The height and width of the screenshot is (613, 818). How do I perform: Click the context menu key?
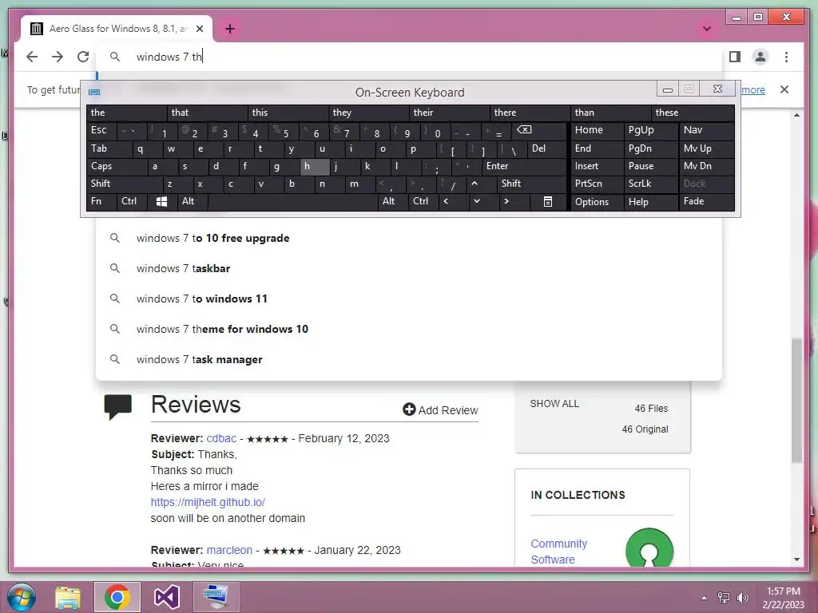pos(548,202)
